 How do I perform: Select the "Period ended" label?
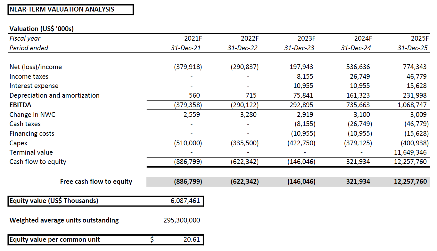[x=29, y=48]
